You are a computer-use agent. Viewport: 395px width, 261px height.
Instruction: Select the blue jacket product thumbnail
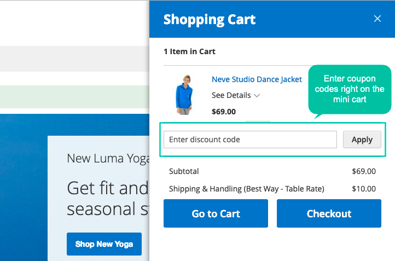[x=184, y=95]
